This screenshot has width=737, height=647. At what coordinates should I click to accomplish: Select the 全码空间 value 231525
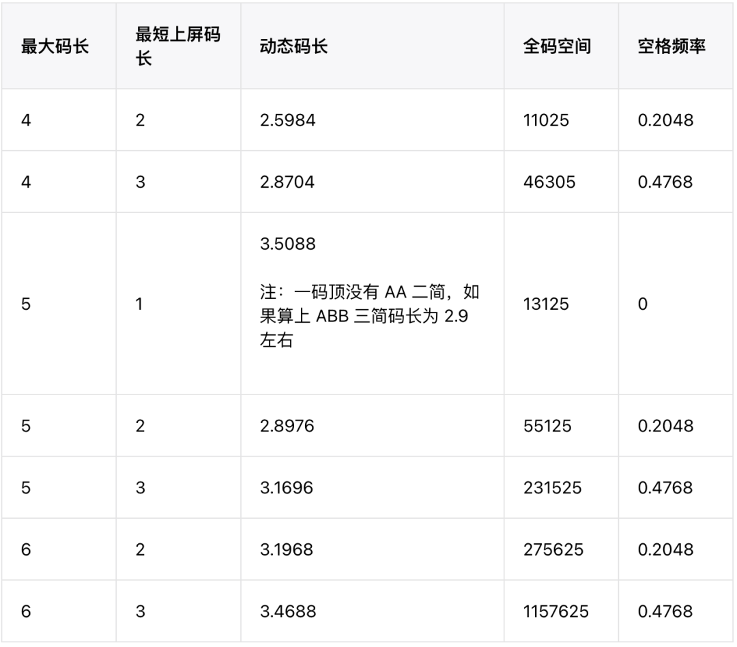(x=553, y=487)
